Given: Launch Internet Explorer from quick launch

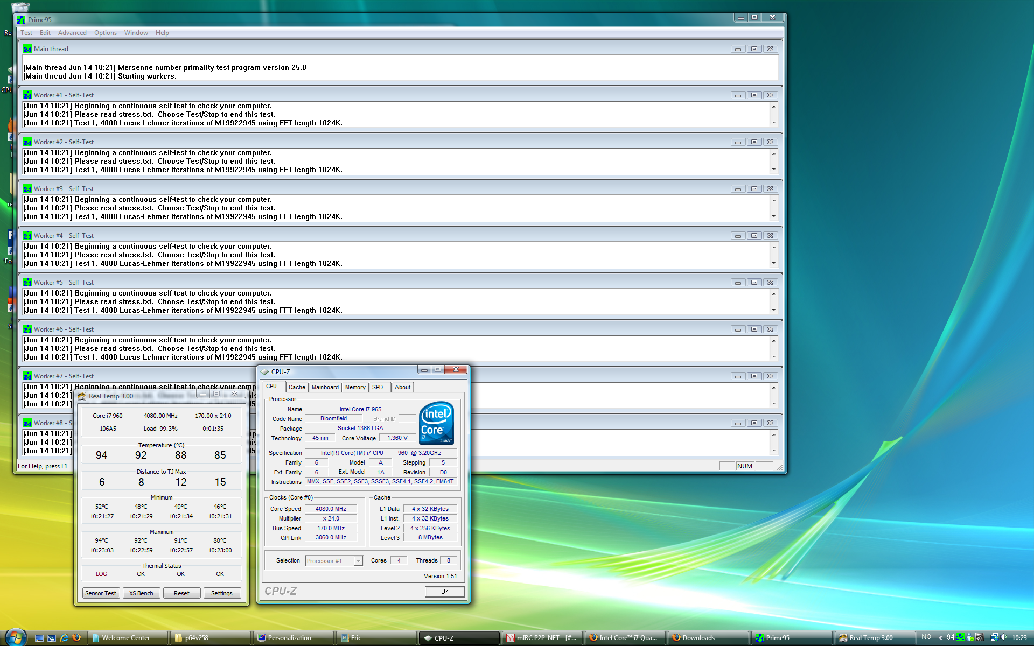Looking at the screenshot, I should pos(64,638).
